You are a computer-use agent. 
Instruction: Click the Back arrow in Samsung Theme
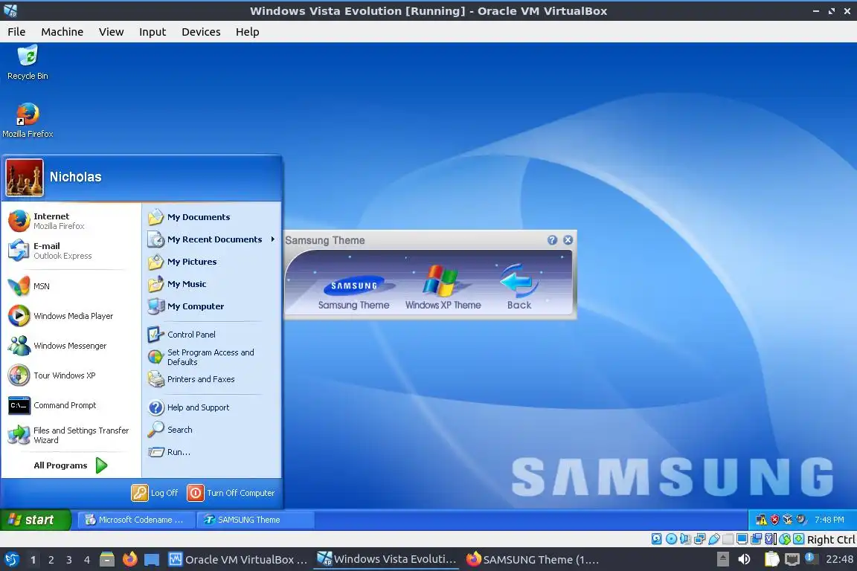pyautogui.click(x=519, y=287)
